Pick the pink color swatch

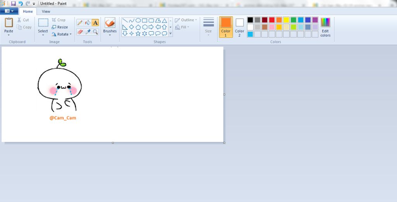272,27
